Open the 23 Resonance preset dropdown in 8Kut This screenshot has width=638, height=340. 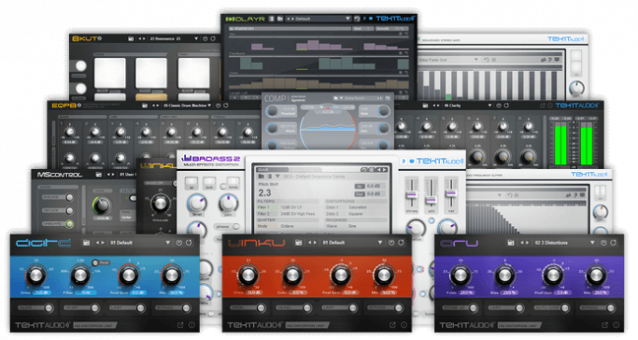(x=196, y=38)
